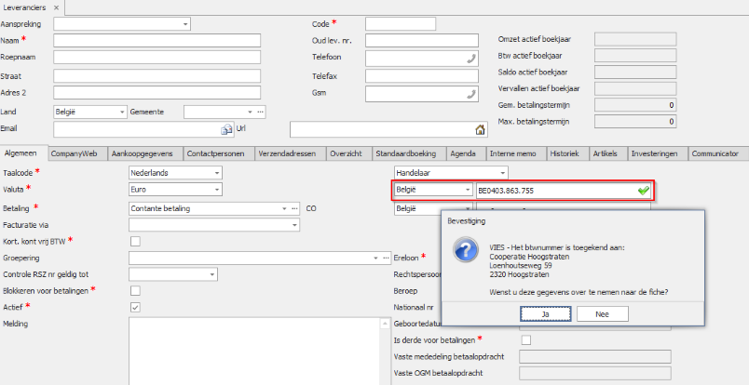Open the Valuta dropdown showing Euro
The image size is (749, 385).
point(217,190)
